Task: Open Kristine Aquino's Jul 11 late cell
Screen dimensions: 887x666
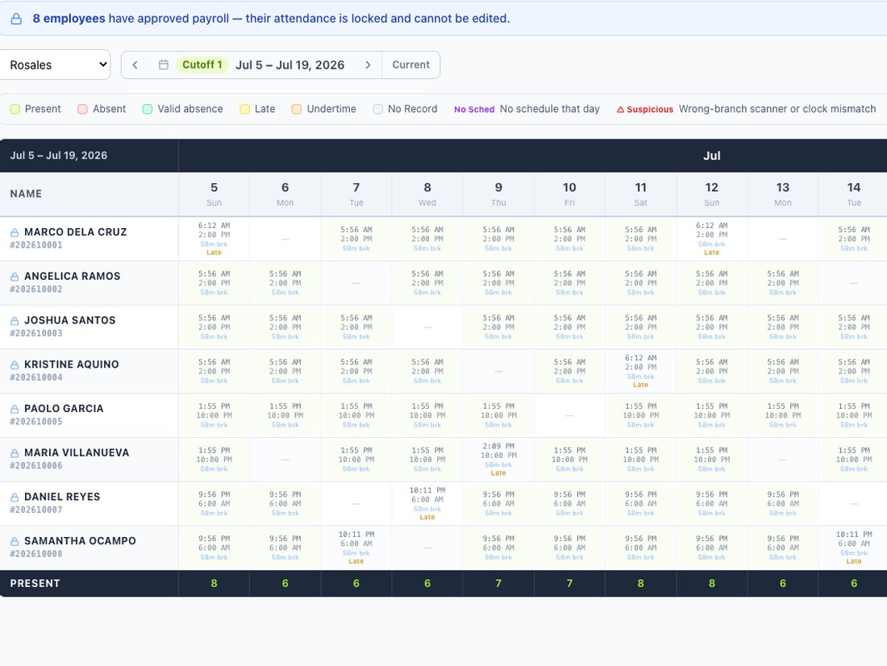Action: 640,371
